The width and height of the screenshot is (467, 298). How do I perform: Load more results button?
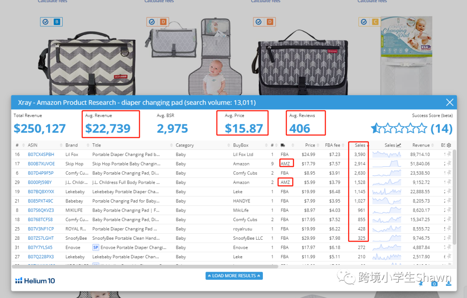(x=234, y=276)
